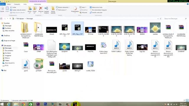Viewport: 189px width, 106px height.
Task: Select the Crack archive file
Action: 26,47
